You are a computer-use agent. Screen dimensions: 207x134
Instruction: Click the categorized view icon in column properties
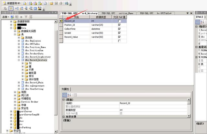click(64, 95)
